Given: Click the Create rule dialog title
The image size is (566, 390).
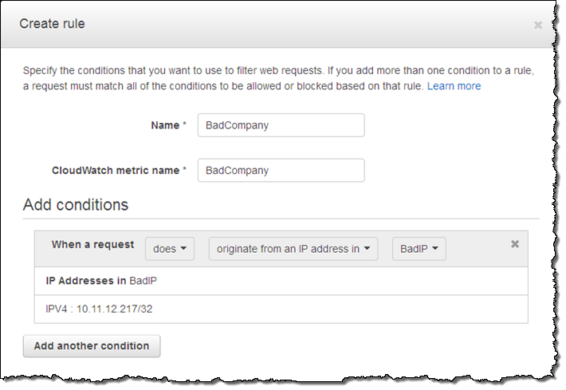Looking at the screenshot, I should 52,24.
